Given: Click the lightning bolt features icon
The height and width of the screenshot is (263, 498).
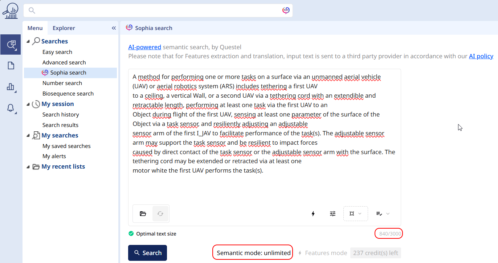Looking at the screenshot, I should 313,214.
